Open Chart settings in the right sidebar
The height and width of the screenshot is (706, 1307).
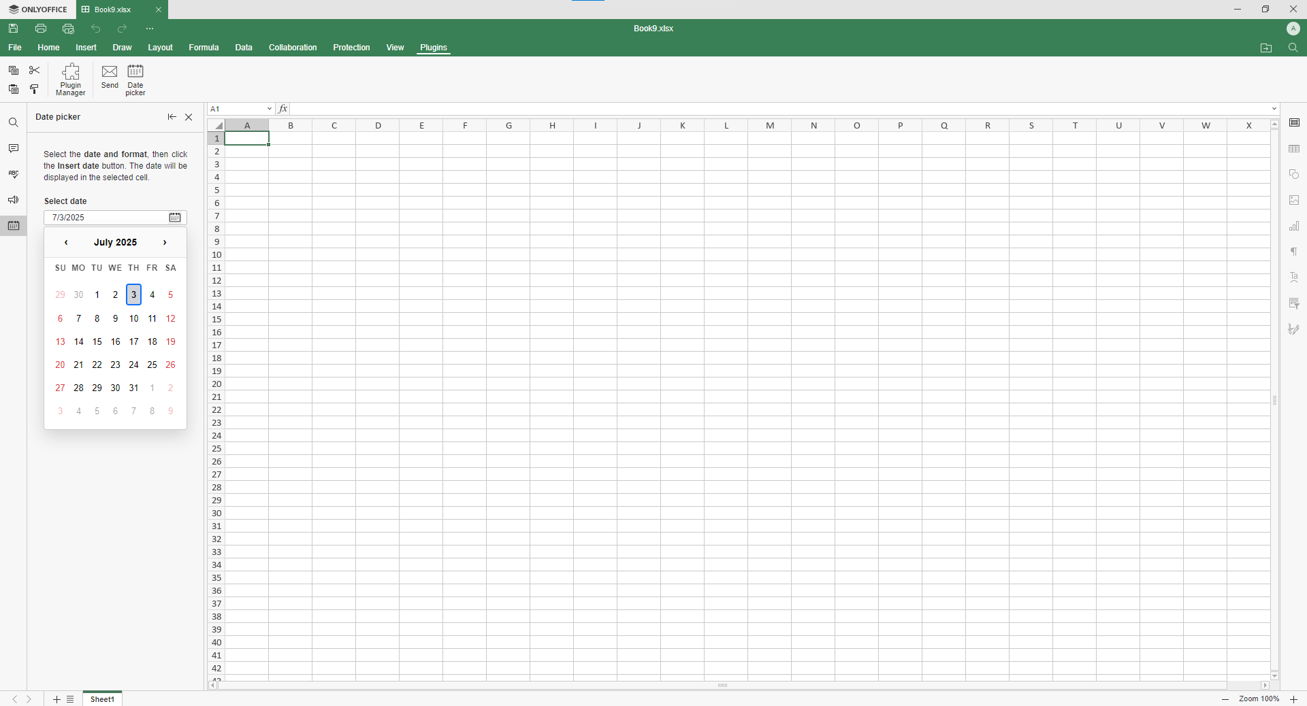(x=1295, y=226)
